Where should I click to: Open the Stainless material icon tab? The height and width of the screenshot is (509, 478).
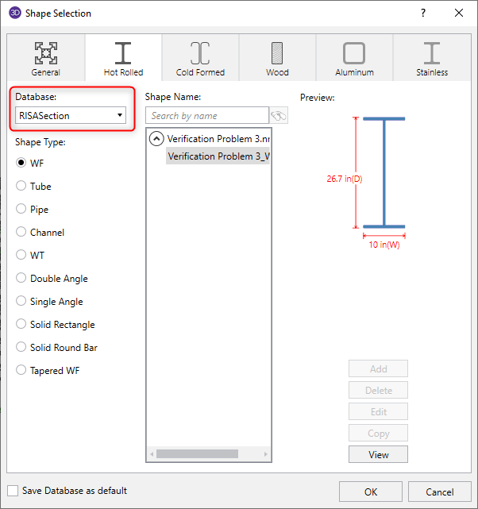[431, 53]
